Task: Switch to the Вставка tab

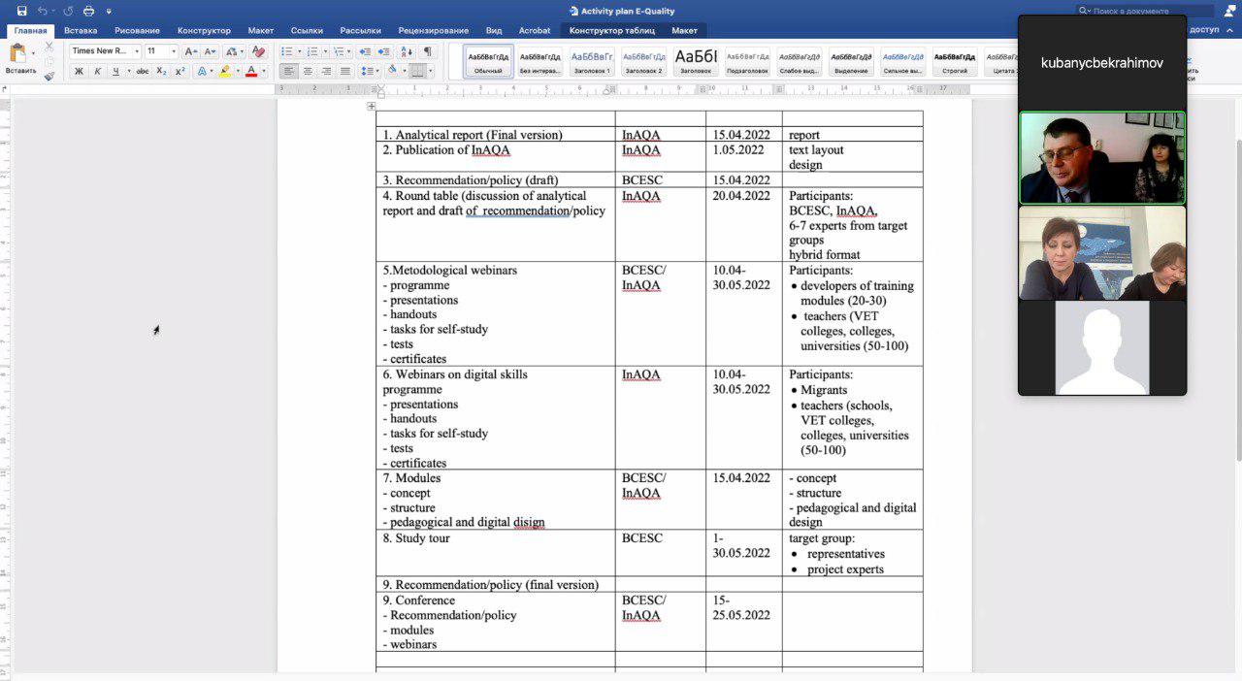Action: coord(81,31)
